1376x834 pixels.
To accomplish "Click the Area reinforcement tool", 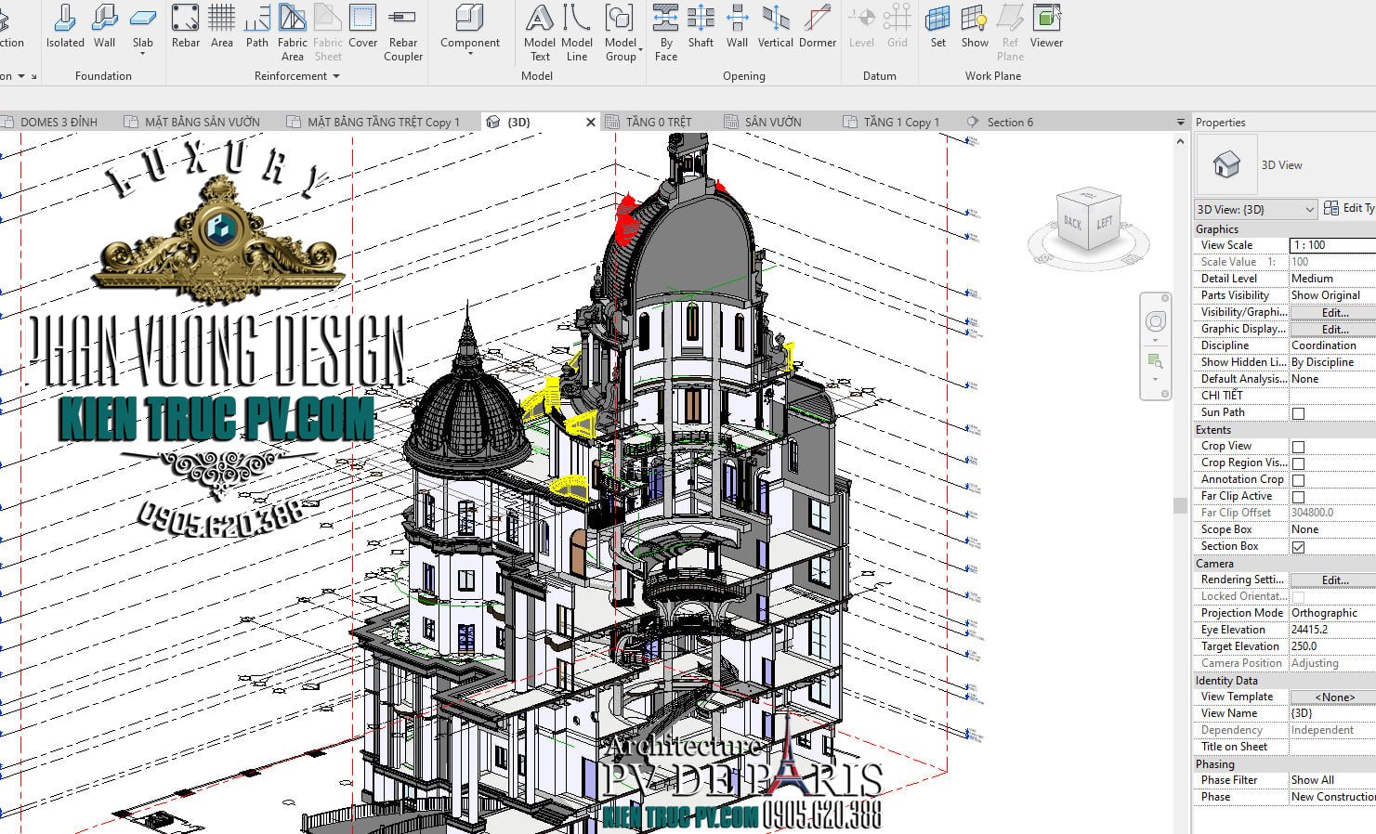I will tap(222, 27).
